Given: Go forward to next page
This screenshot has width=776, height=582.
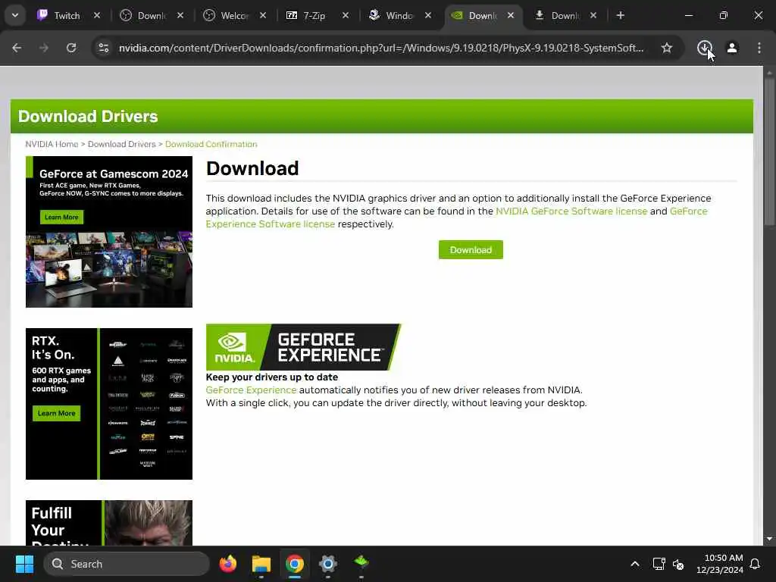Looking at the screenshot, I should click(x=44, y=48).
